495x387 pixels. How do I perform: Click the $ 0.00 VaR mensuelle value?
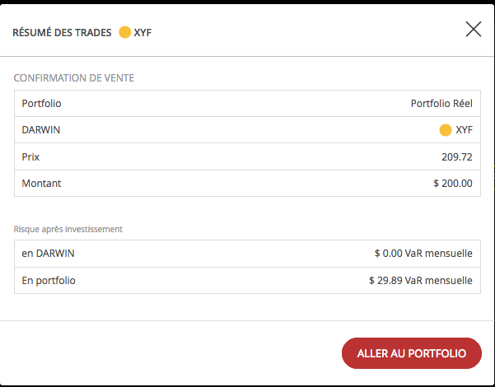pyautogui.click(x=423, y=253)
